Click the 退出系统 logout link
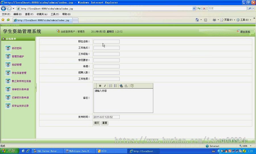 [243, 32]
